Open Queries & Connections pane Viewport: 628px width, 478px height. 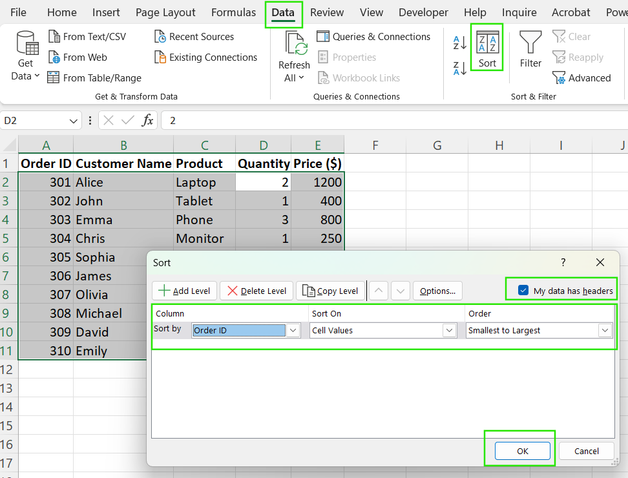373,36
